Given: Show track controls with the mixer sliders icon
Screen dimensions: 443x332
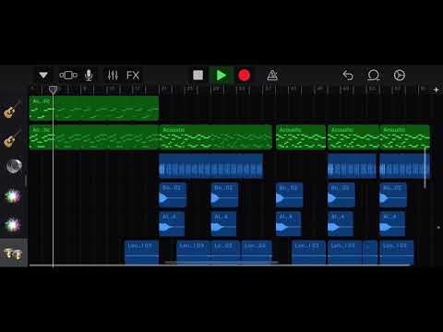Looking at the screenshot, I should [x=113, y=75].
